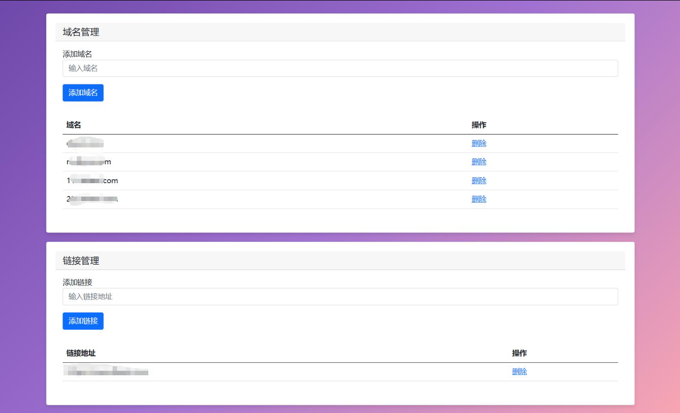Select 操作 column header in domain table
The height and width of the screenshot is (413, 680).
tap(479, 125)
